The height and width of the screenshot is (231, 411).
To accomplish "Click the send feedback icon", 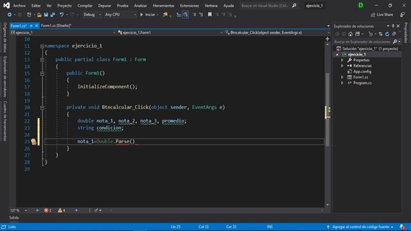I will [x=403, y=15].
